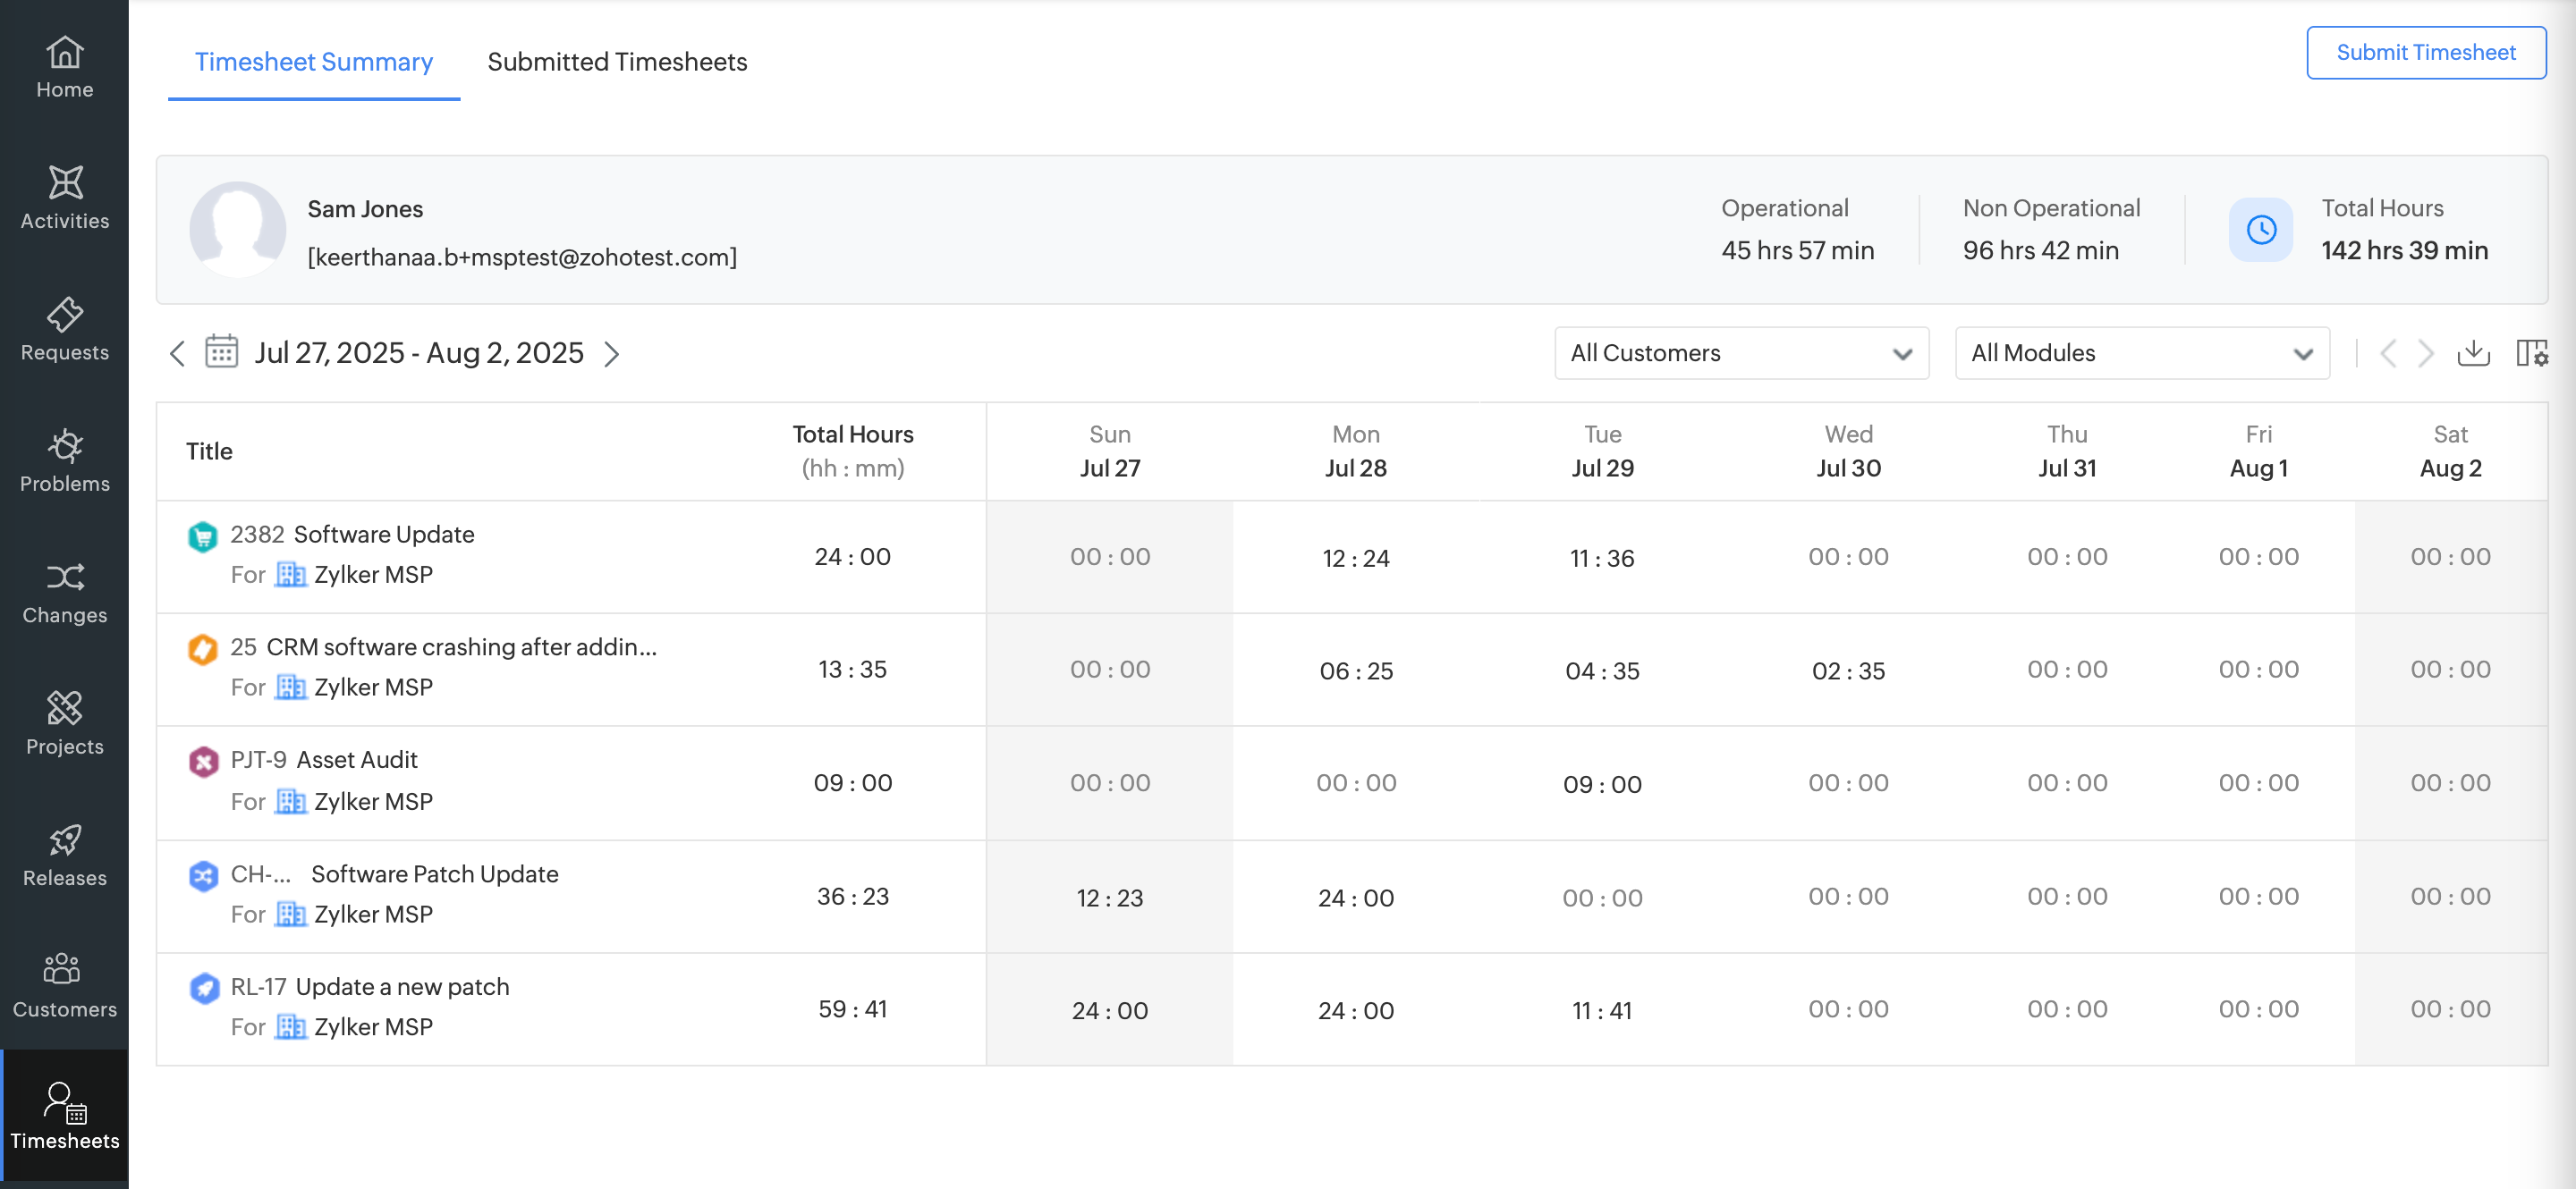Select the Timesheet Summary tab
Viewport: 2576px width, 1189px height.
point(313,62)
